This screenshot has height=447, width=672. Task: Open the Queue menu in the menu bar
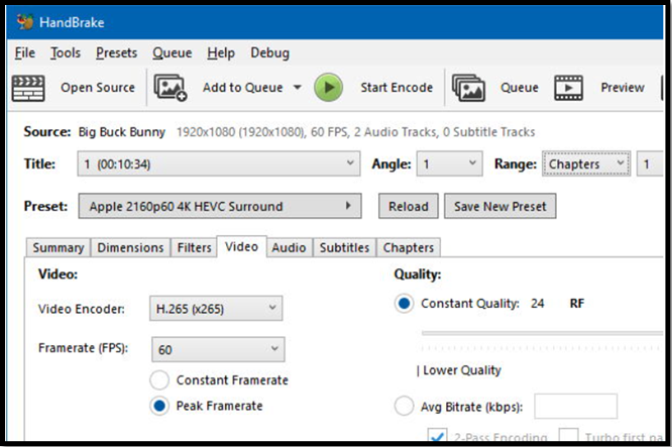[x=173, y=53]
